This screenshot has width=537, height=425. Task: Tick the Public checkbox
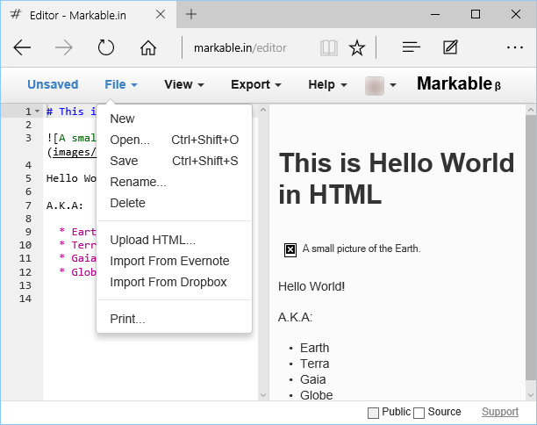(373, 413)
